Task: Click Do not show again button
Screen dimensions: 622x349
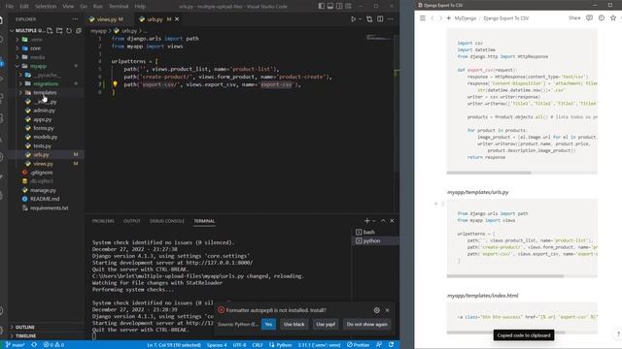Action: [x=367, y=324]
